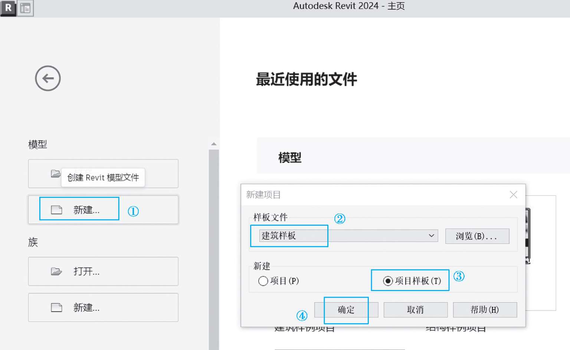Click the 浏览(B)... button
Image resolution: width=570 pixels, height=350 pixels.
pos(477,236)
